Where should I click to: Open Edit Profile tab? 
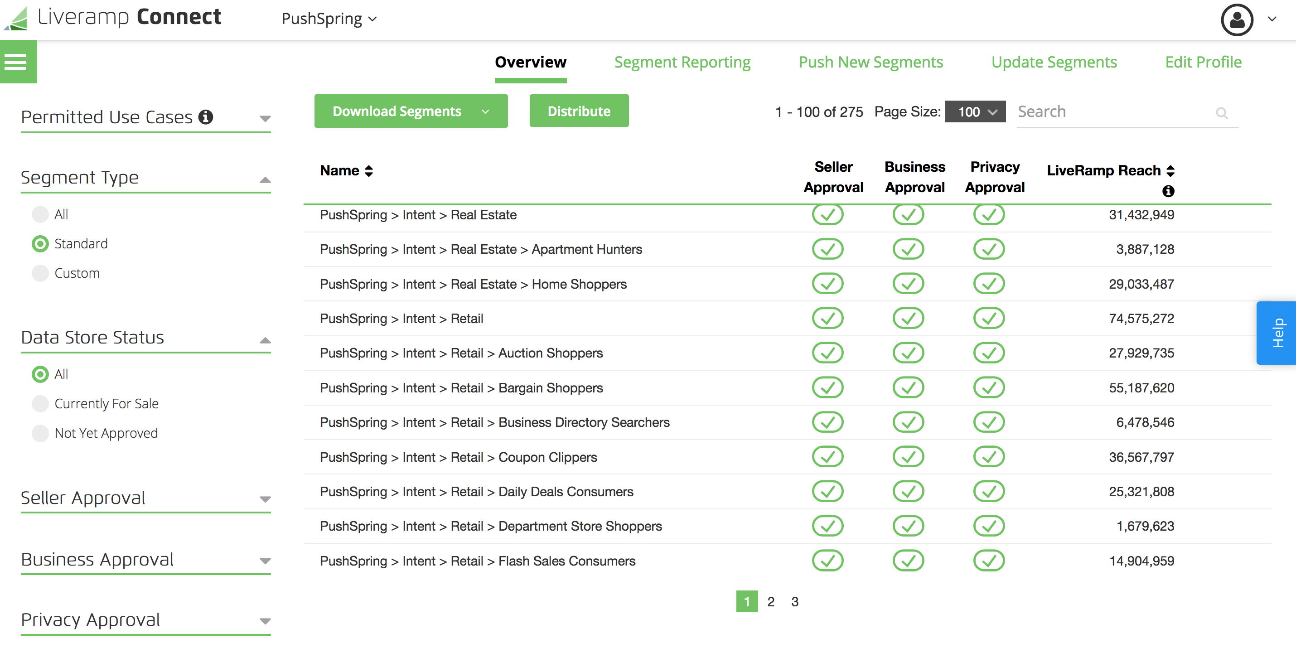(x=1203, y=63)
